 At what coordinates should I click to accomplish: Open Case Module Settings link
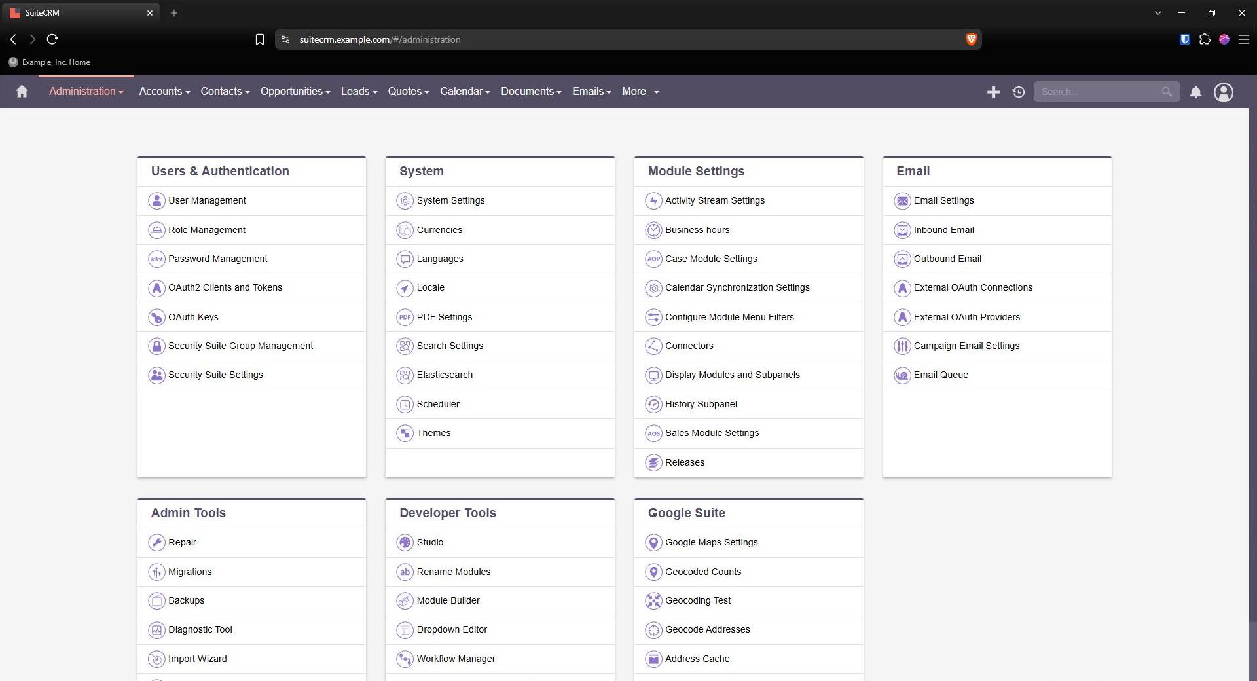[x=711, y=259]
